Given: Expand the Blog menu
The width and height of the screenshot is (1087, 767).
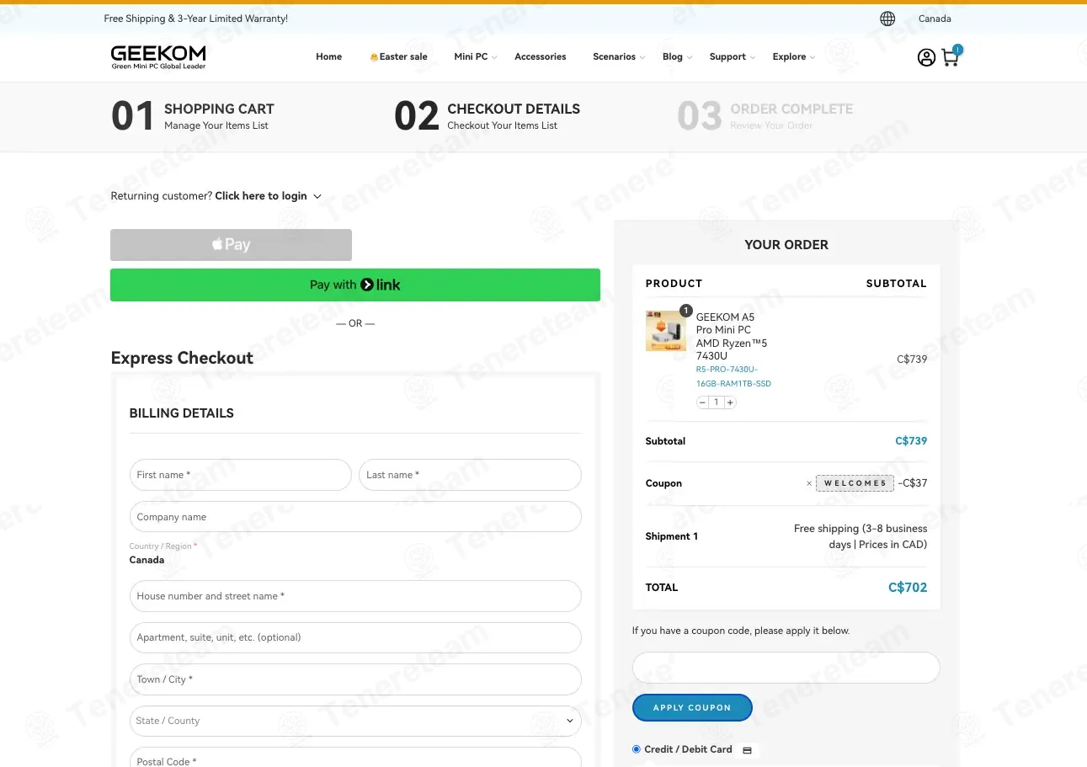Looking at the screenshot, I should pos(677,57).
